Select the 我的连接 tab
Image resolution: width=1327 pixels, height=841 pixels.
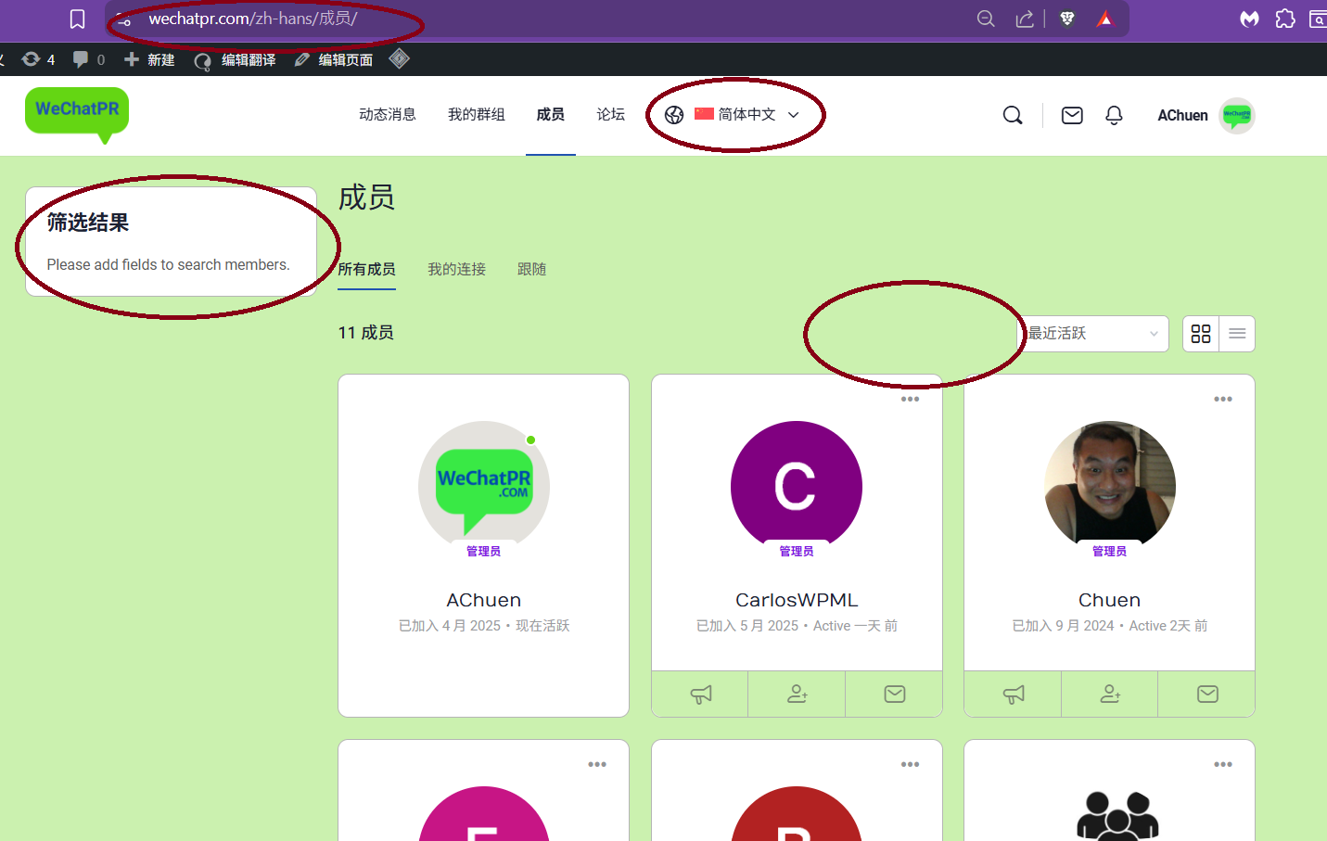click(456, 270)
